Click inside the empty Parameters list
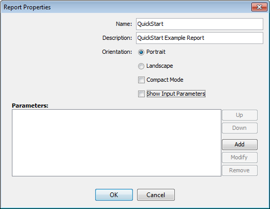 pos(116,143)
